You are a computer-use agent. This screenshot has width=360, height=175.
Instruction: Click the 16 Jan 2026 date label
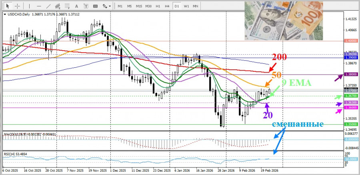205,171
